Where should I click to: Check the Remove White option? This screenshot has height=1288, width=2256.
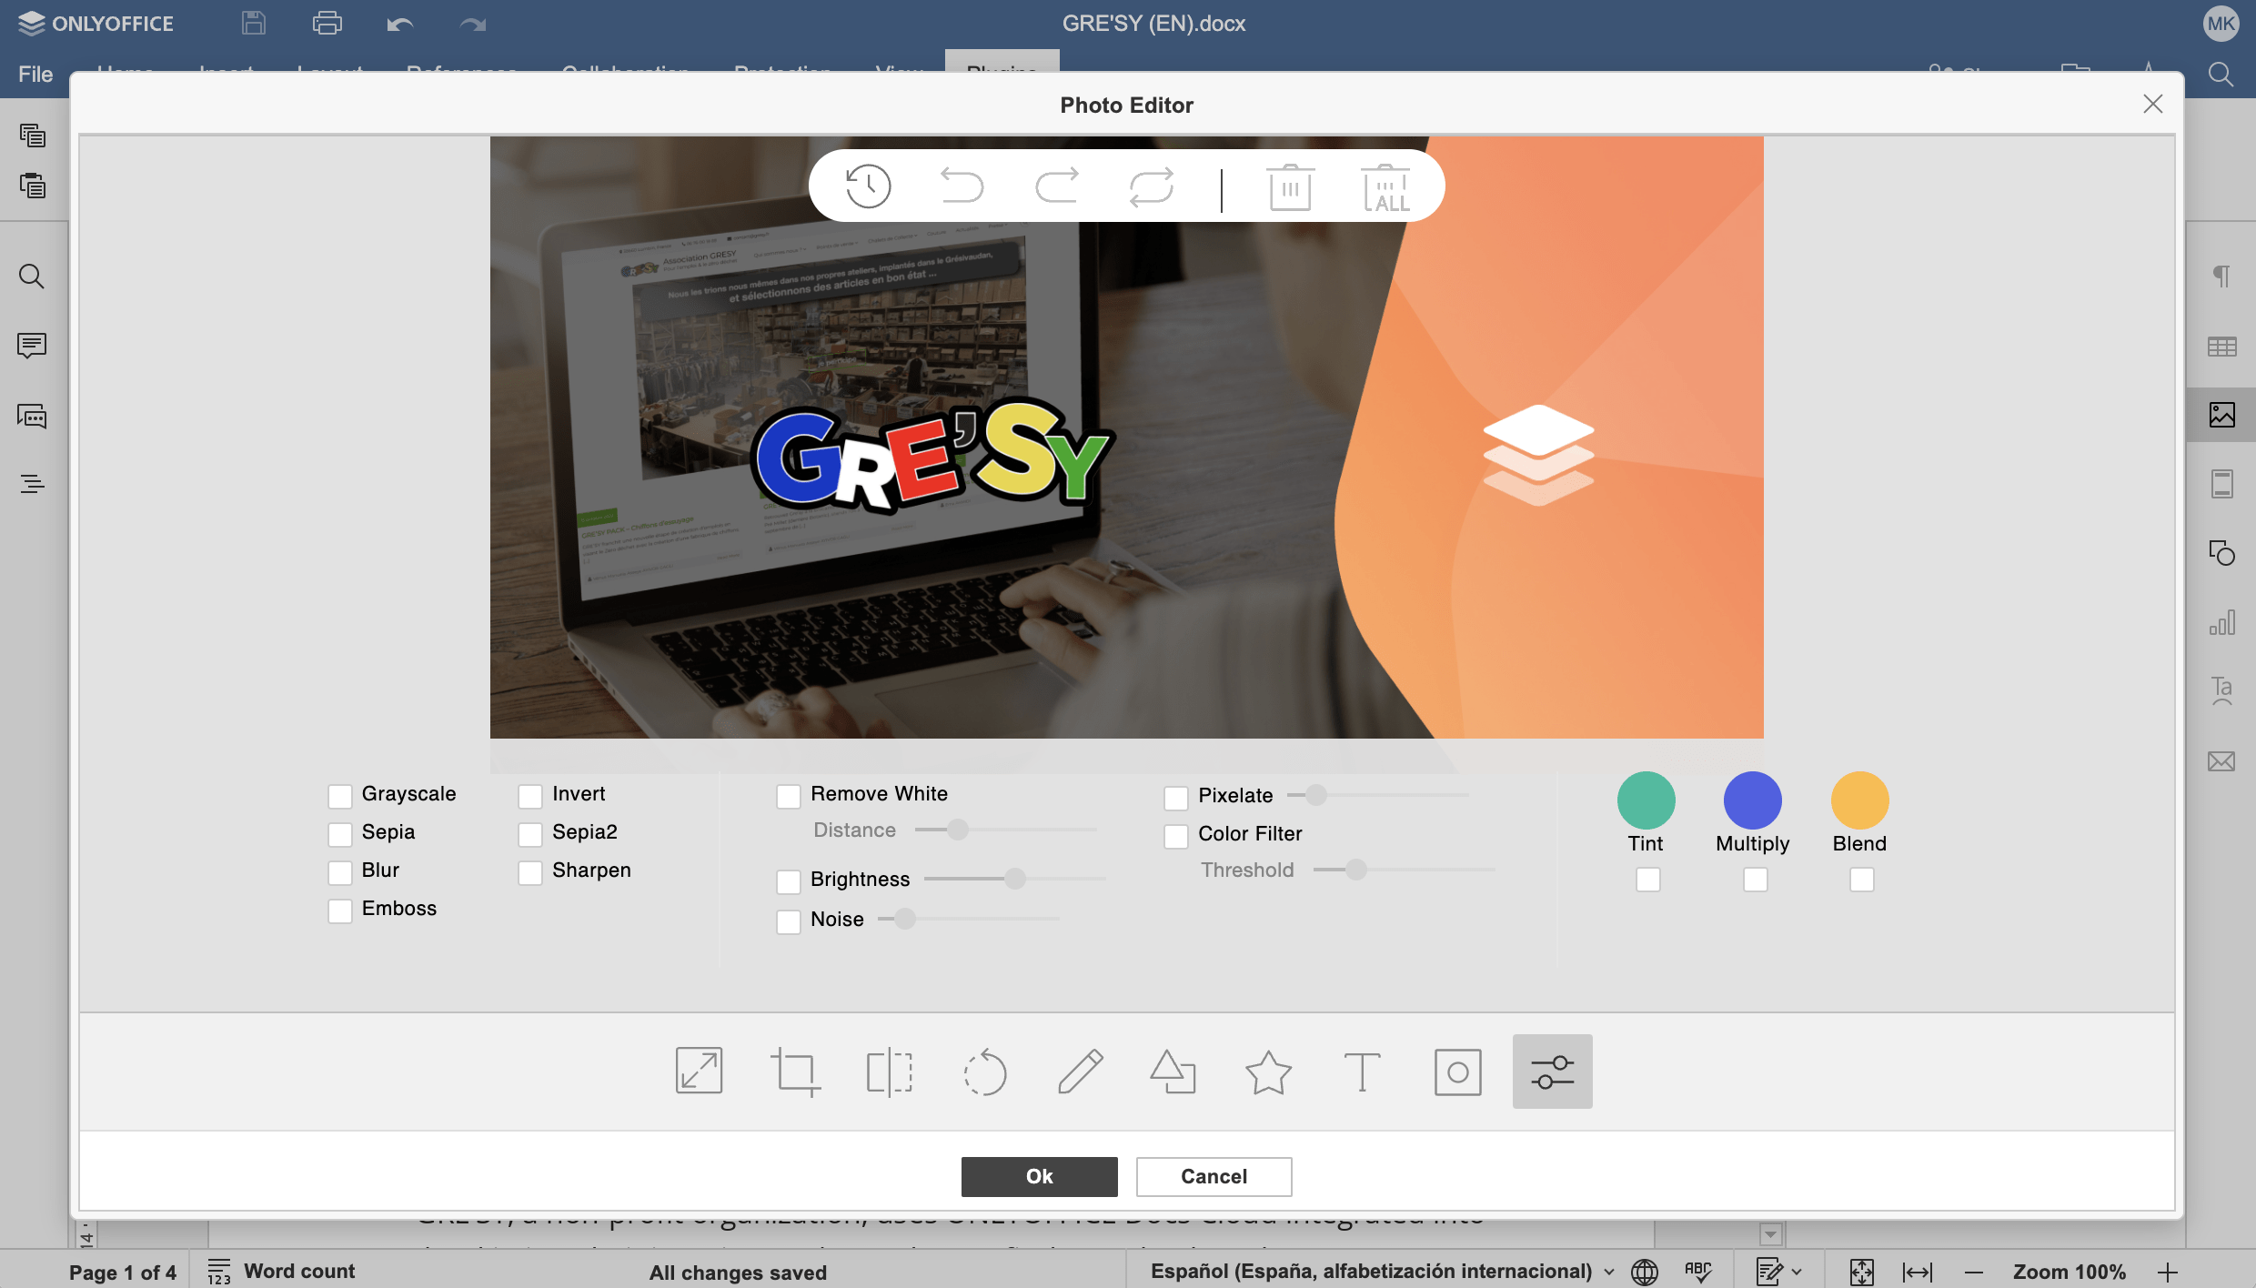[x=789, y=796]
